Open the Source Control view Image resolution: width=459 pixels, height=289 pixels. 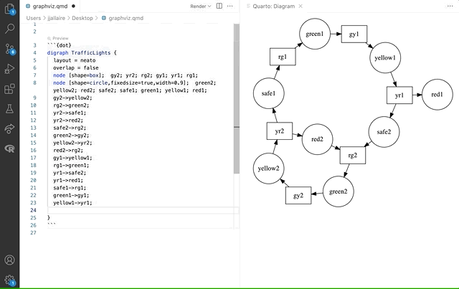click(x=9, y=49)
